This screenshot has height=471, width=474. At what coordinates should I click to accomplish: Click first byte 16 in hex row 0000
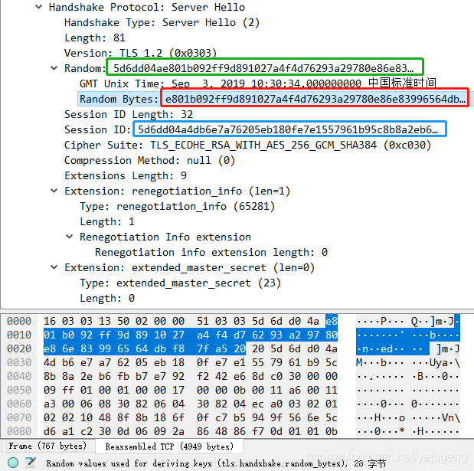tap(50, 321)
